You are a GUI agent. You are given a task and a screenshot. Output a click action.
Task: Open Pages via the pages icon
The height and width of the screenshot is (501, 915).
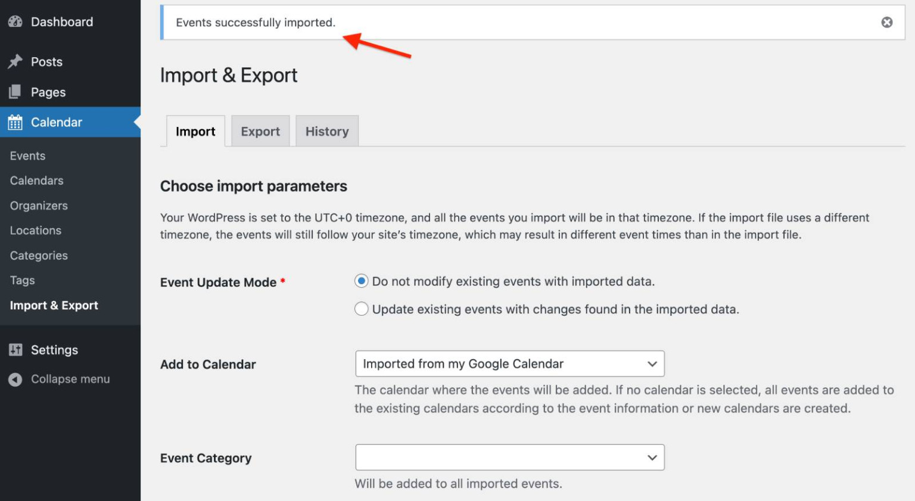pos(15,92)
